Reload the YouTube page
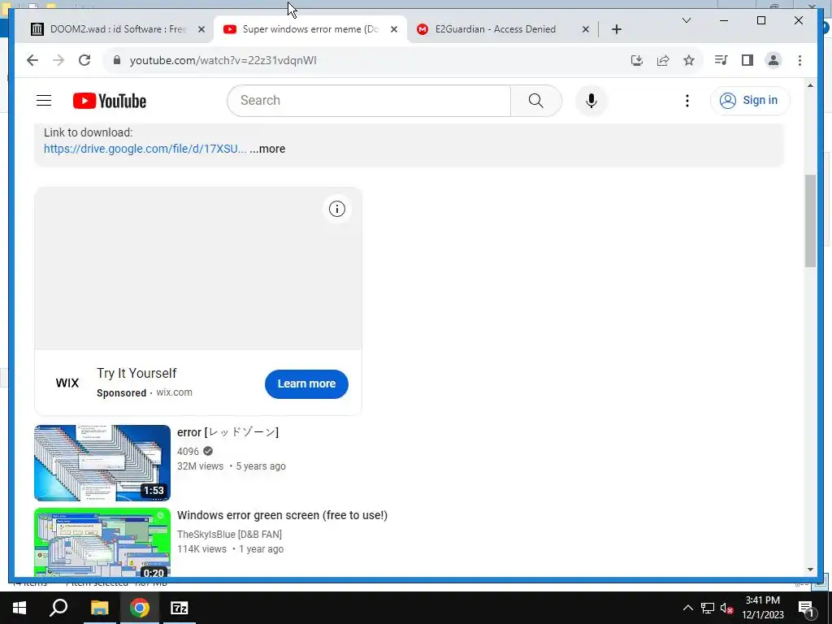This screenshot has width=832, height=624. pyautogui.click(x=84, y=60)
